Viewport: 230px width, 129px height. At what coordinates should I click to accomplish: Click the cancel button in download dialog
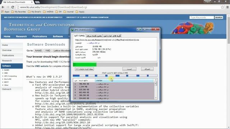(x=147, y=69)
